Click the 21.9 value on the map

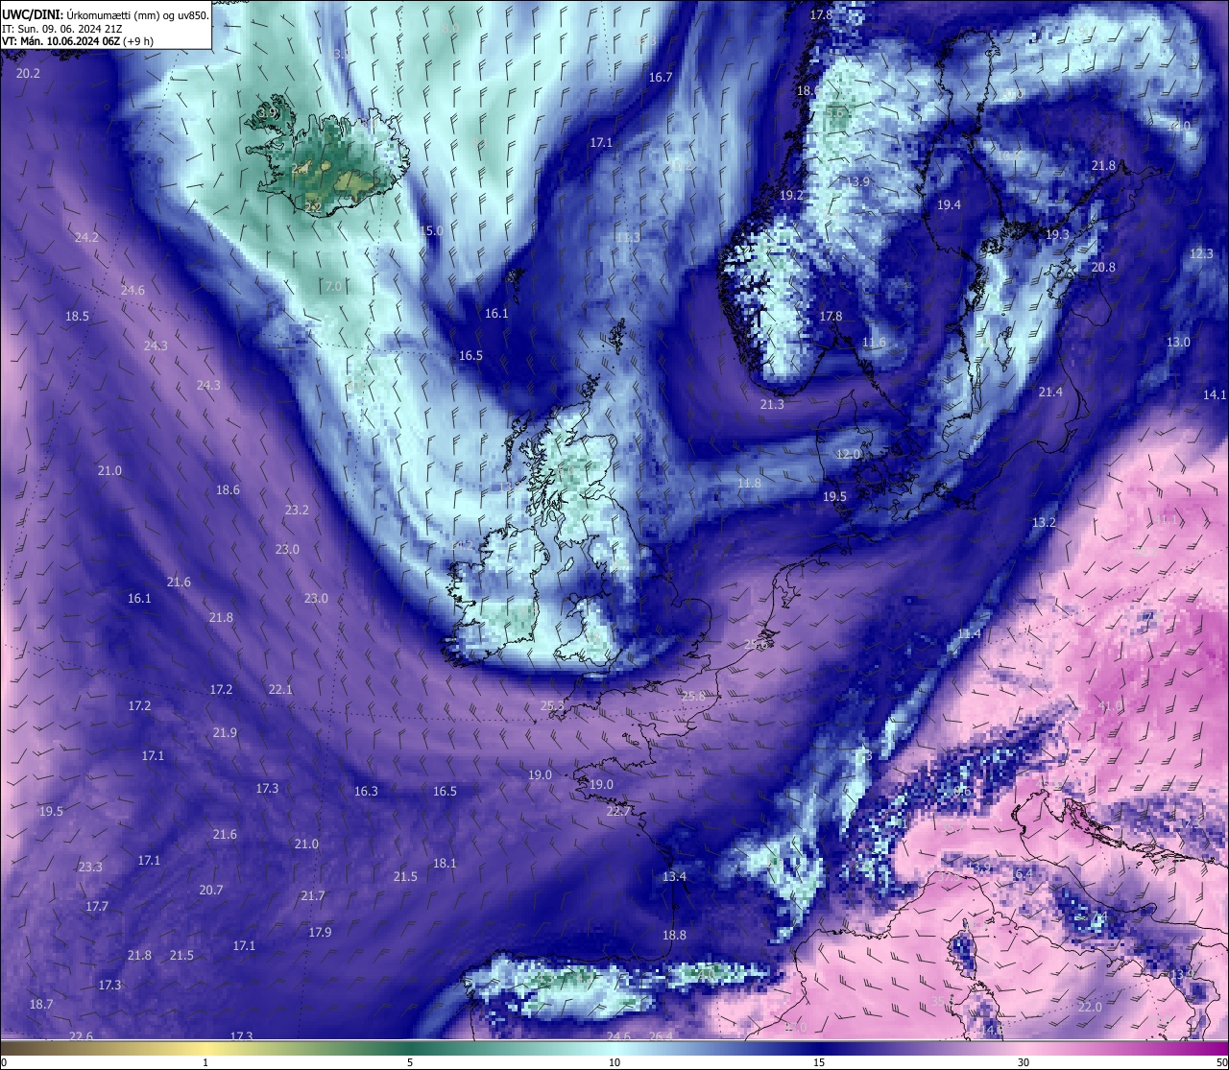pos(225,732)
